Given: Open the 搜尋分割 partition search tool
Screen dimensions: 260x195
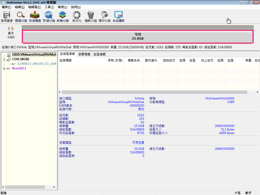Looking at the screenshot, I should coord(21,17).
